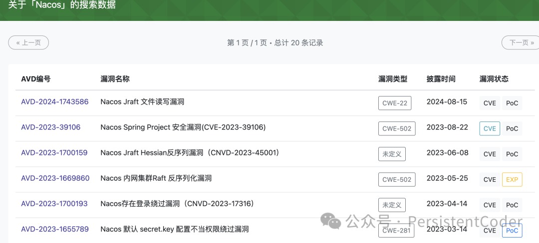Click the date 2023-05-25

(x=447, y=178)
